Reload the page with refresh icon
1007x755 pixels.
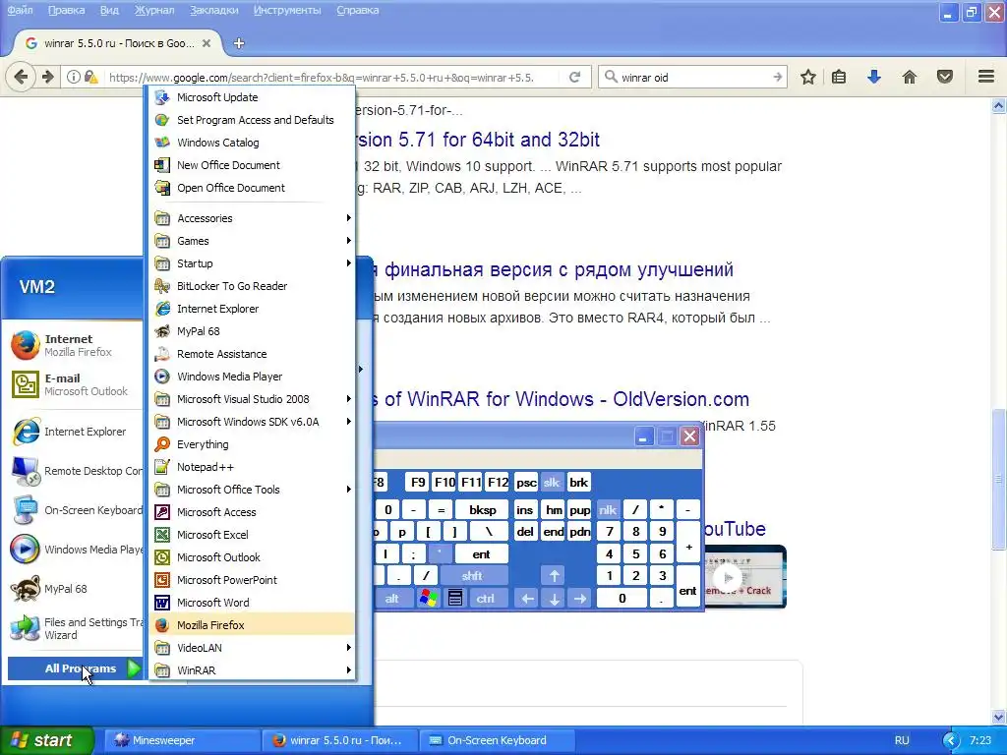point(574,77)
